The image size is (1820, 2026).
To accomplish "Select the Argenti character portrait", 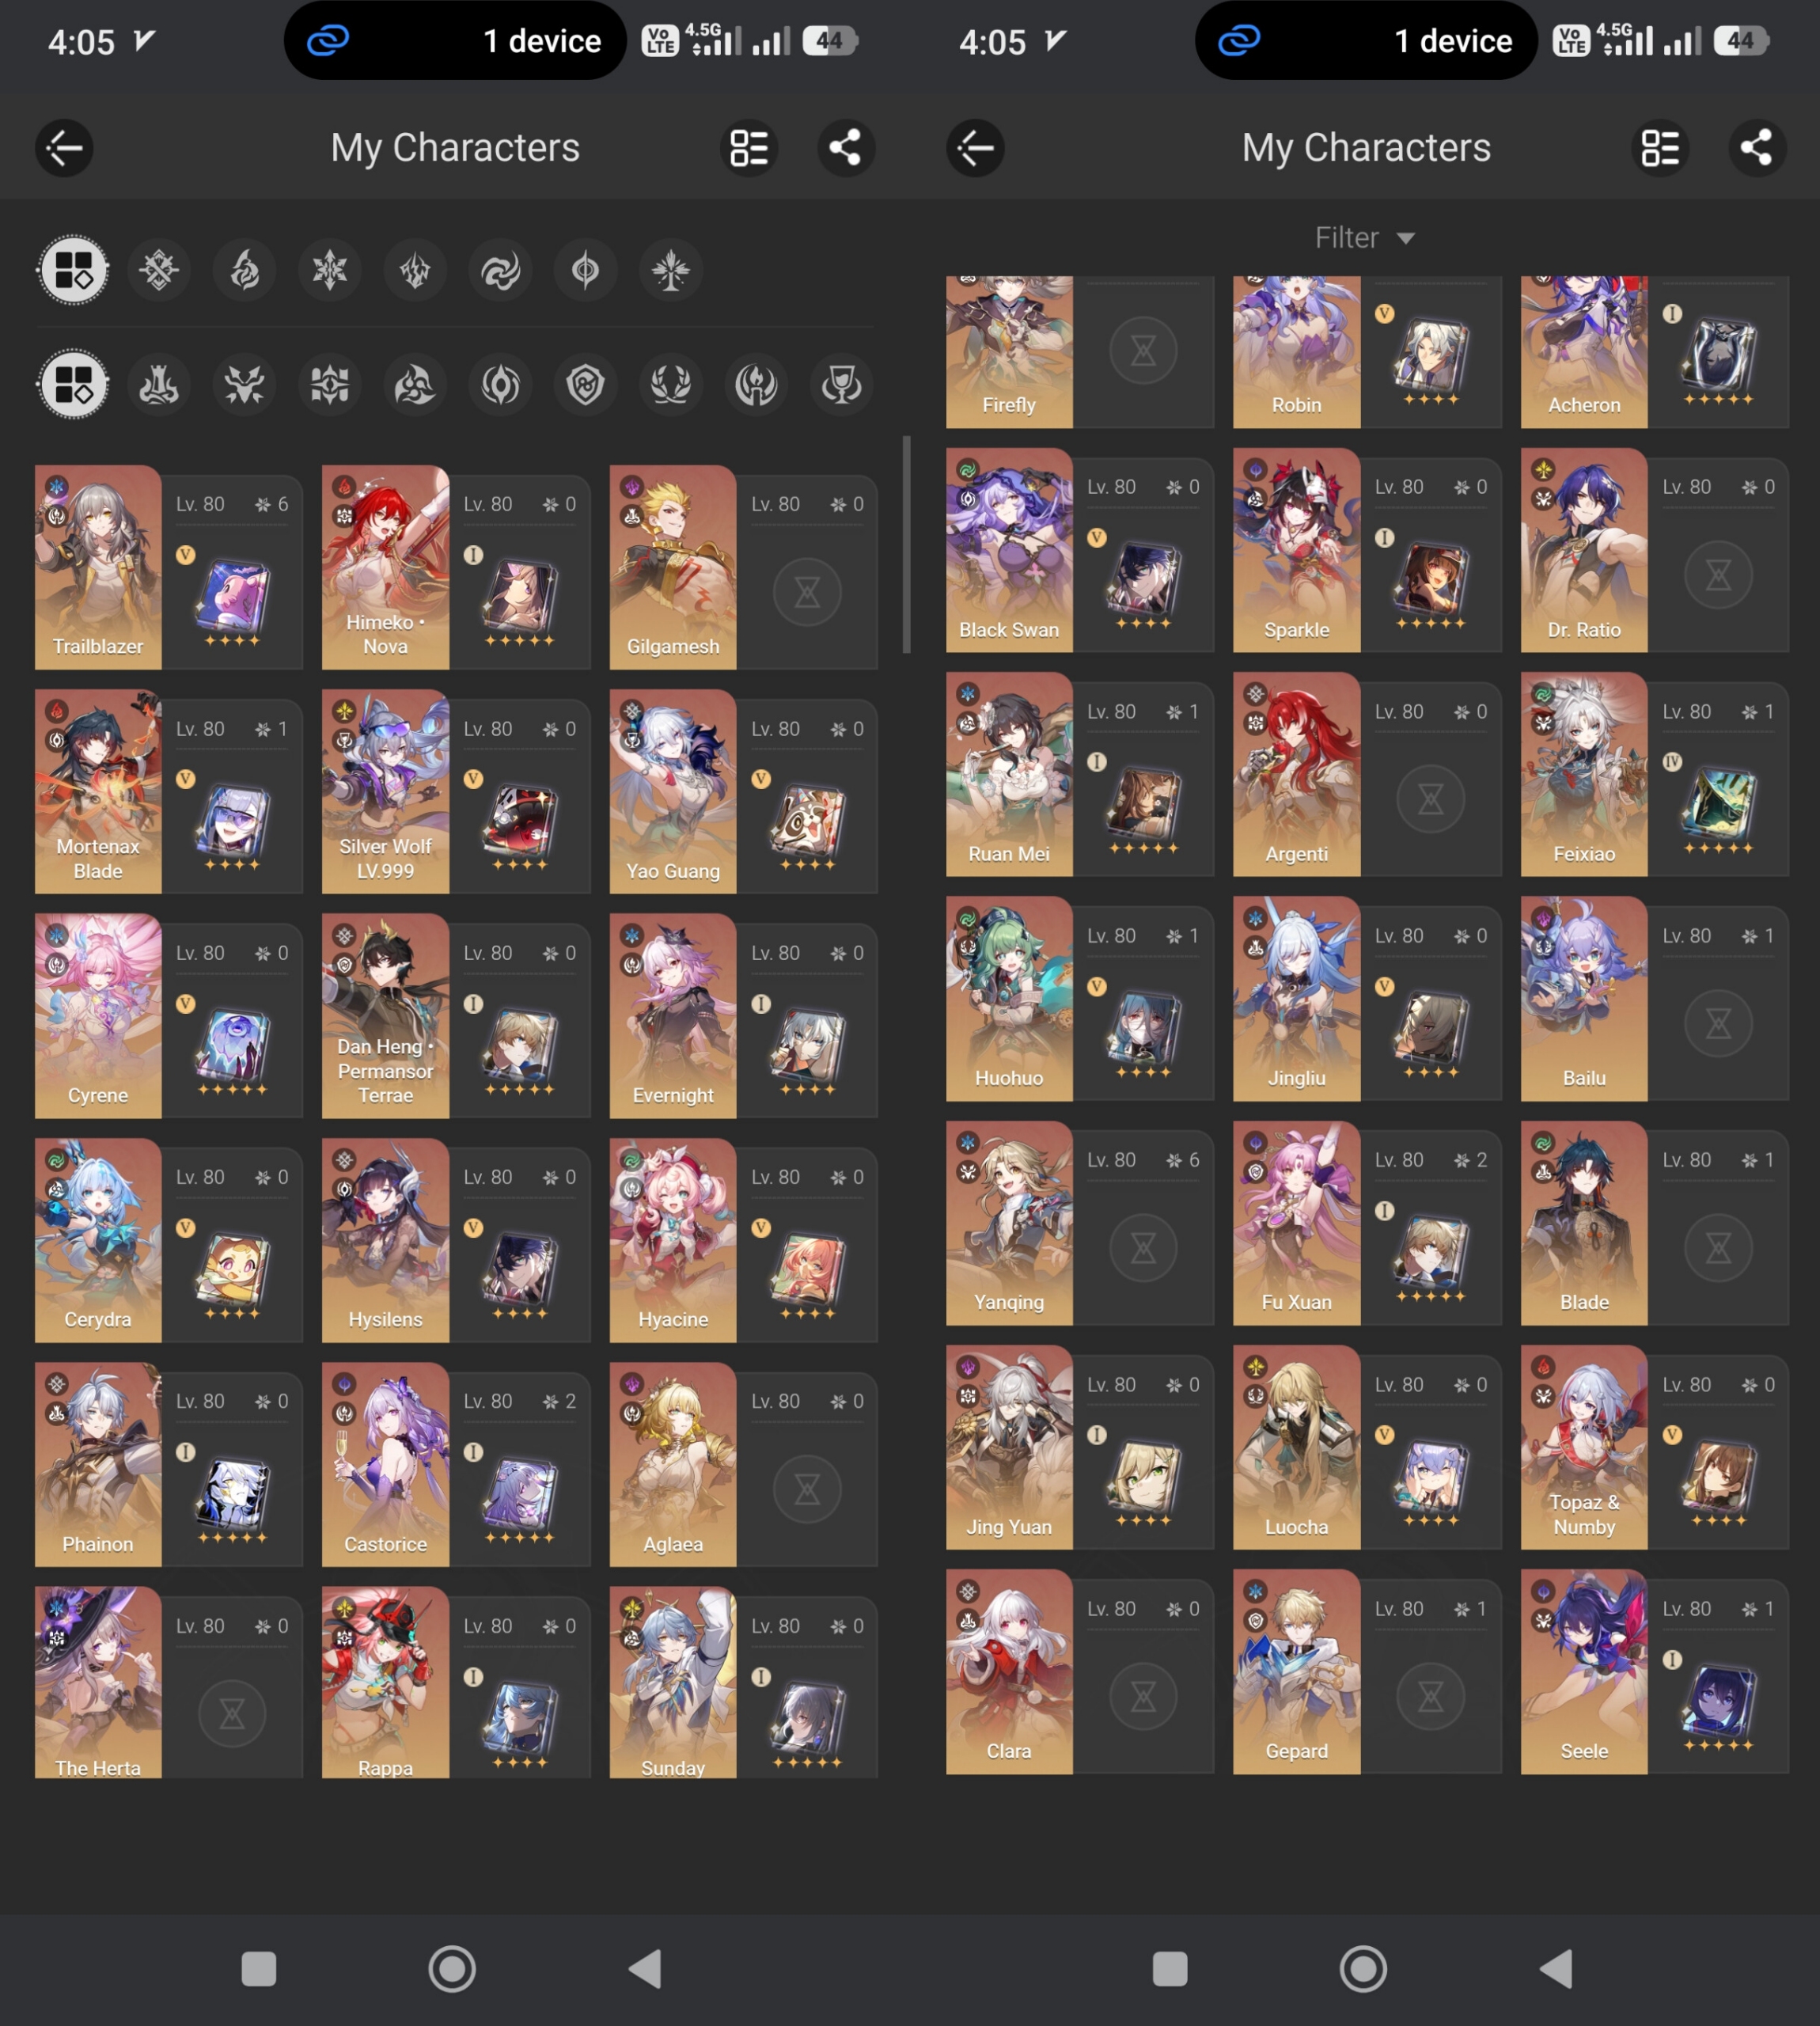I will (1297, 774).
